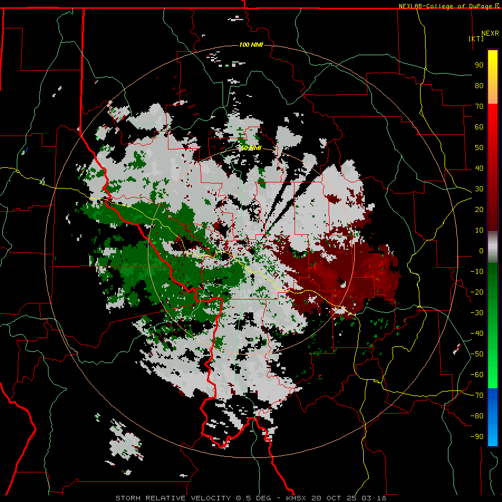
Task: Click the 100 NMI range ring label
Action: (252, 45)
